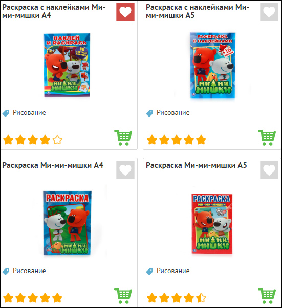Open title Раскраска с наклейками Ми-ми-мишки A5
282x308 pixels.
pyautogui.click(x=198, y=11)
